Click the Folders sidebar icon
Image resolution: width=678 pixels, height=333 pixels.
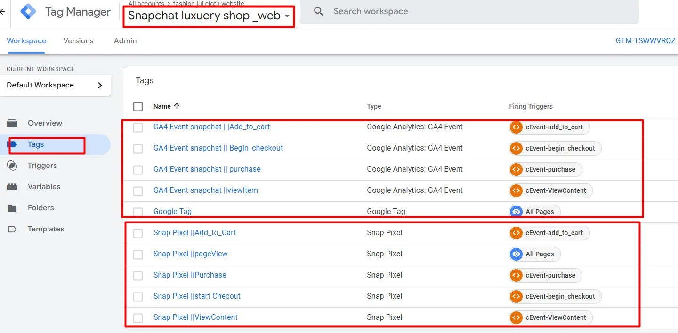tap(12, 208)
